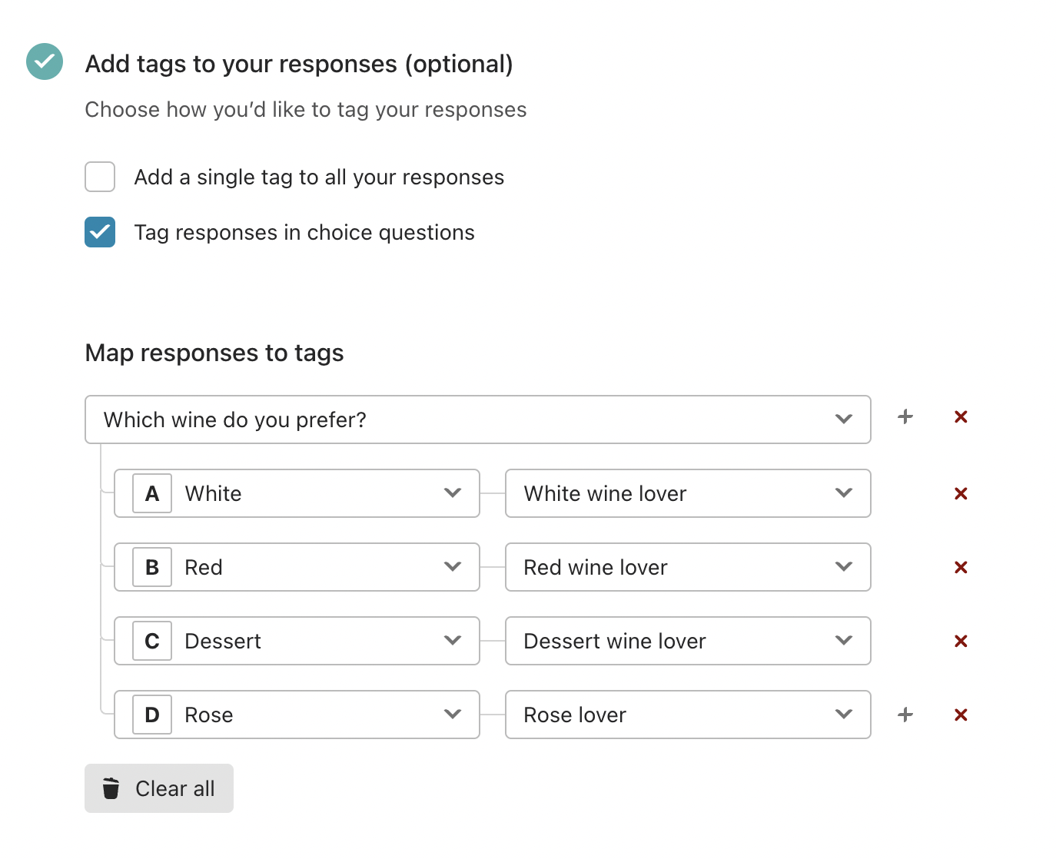Delete the Rose lover mapping row
The height and width of the screenshot is (859, 1056).
pyautogui.click(x=961, y=715)
